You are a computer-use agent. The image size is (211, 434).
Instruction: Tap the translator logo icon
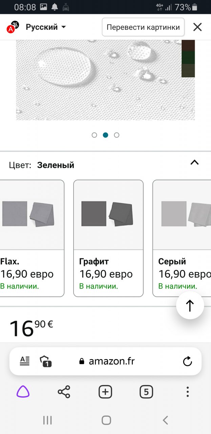[x=13, y=27]
